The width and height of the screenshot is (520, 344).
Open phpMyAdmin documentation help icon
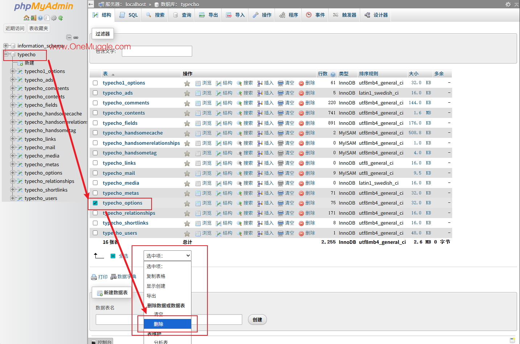tap(40, 18)
